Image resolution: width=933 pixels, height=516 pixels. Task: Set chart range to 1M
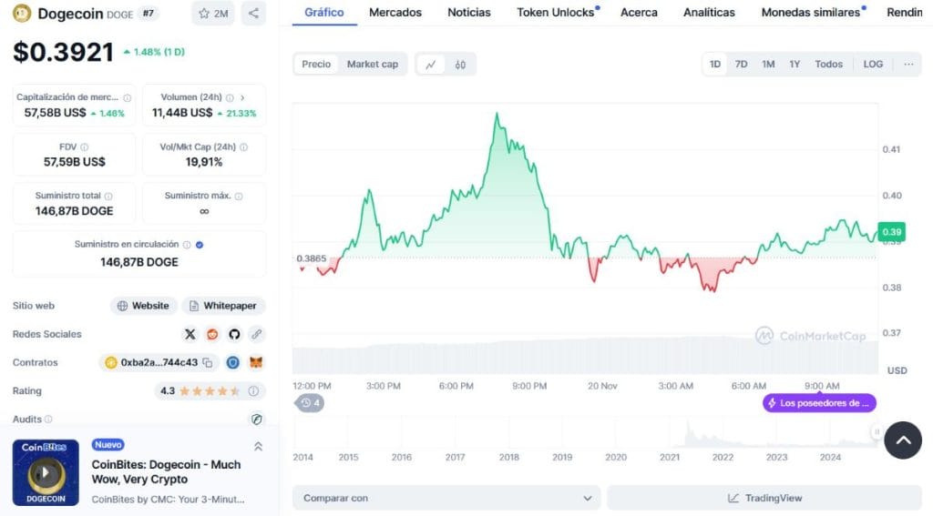point(768,65)
